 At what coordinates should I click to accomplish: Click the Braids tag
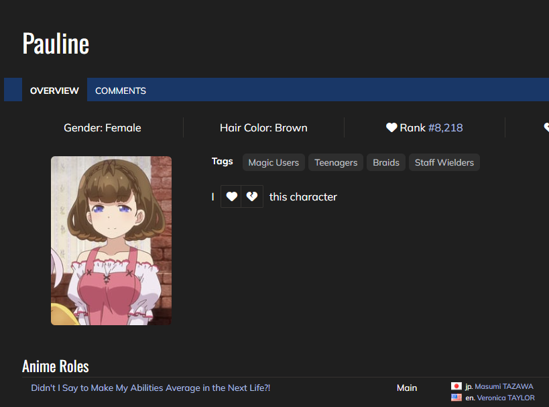386,162
